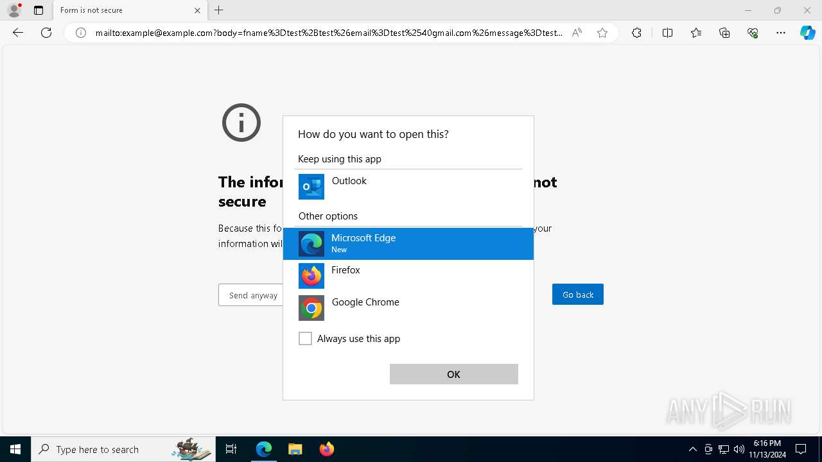This screenshot has width=822, height=462.
Task: Open Browser essentials heart icon
Action: 753,33
